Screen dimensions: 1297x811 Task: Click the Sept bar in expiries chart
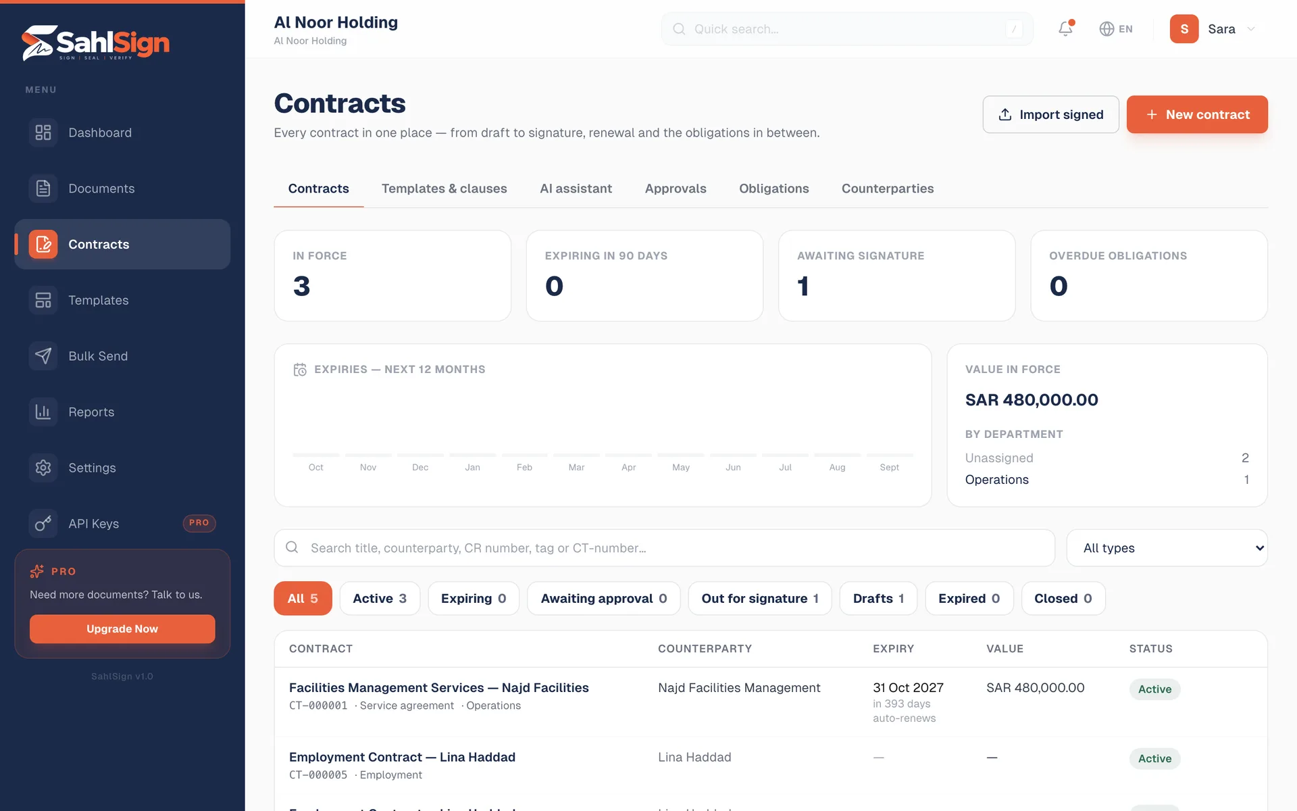click(890, 455)
